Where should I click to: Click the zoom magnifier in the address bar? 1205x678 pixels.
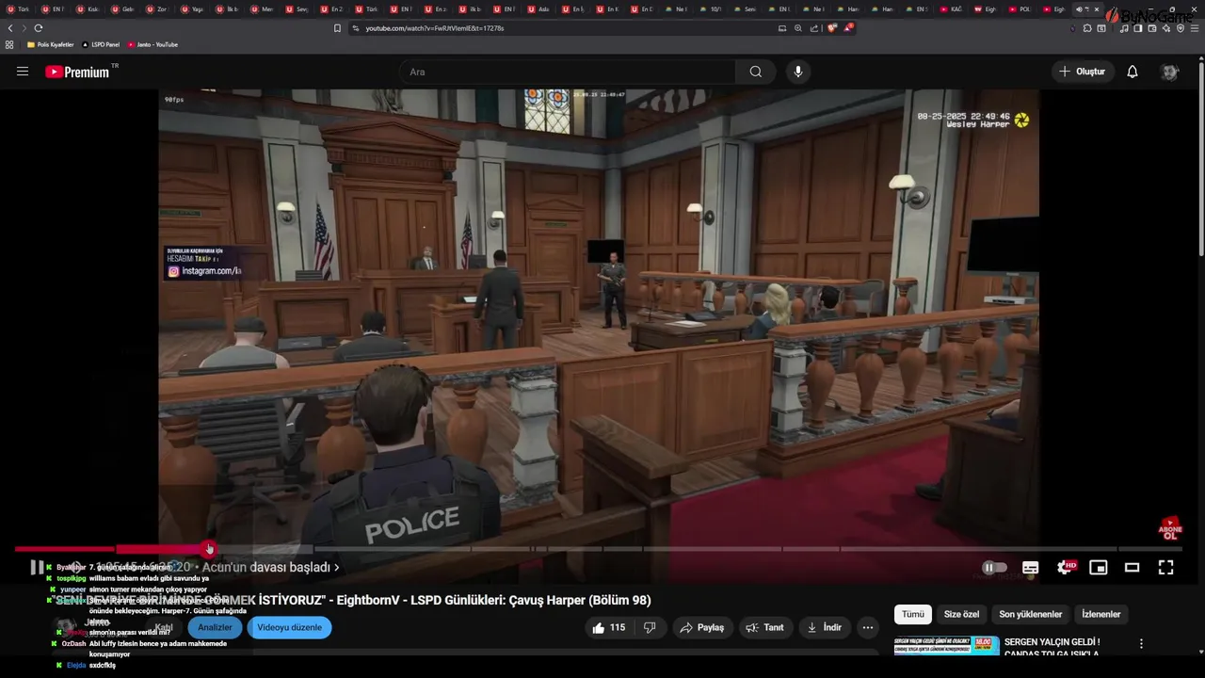coord(797,28)
